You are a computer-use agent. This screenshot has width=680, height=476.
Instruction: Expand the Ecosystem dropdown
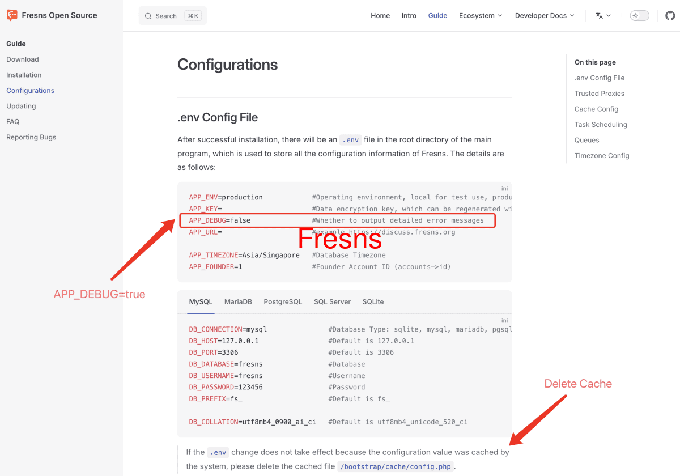coord(481,15)
